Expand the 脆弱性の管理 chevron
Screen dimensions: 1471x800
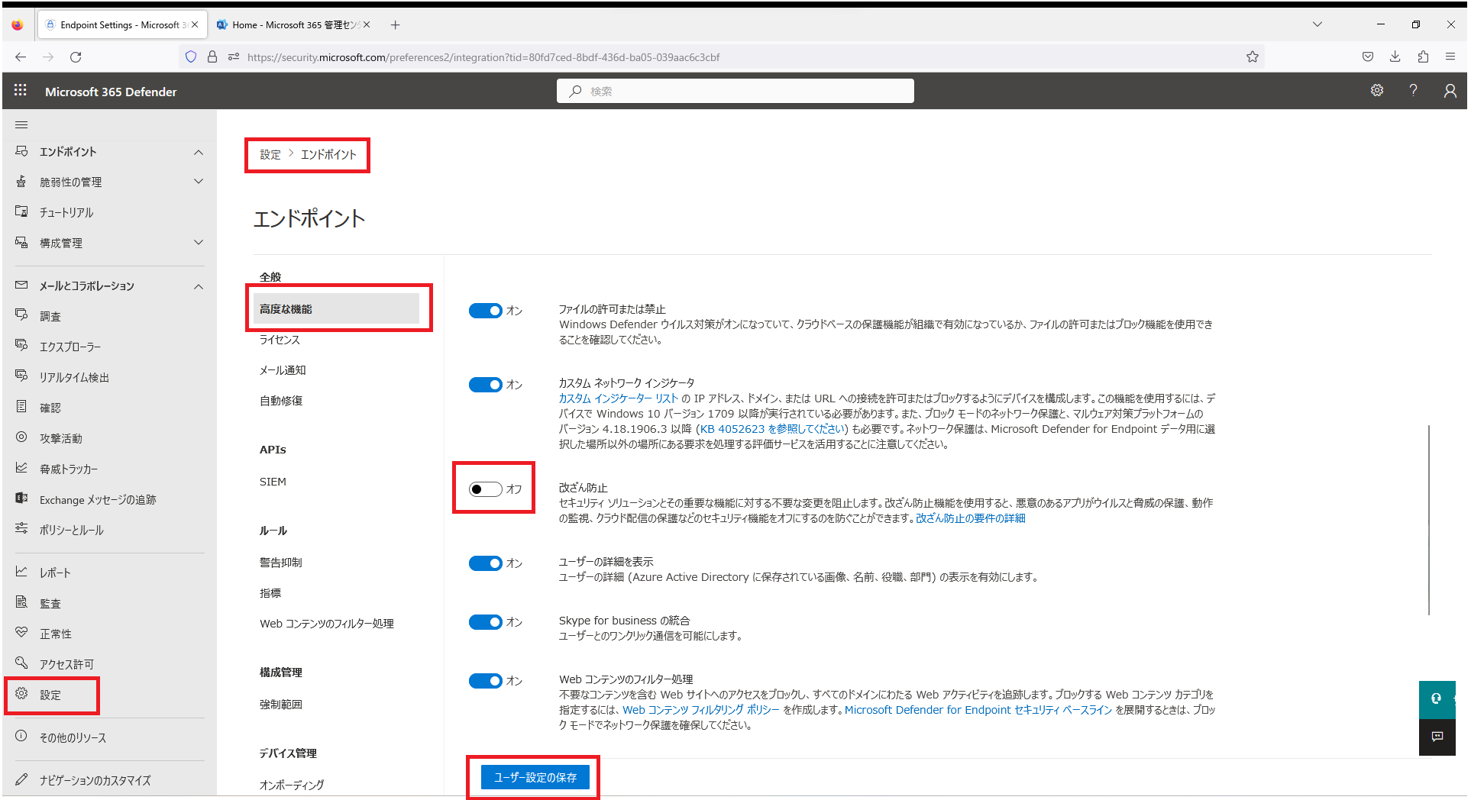click(199, 182)
